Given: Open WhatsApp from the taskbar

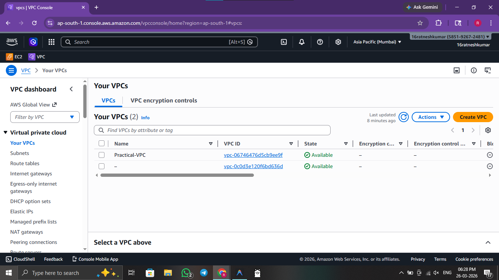Looking at the screenshot, I should click(x=186, y=273).
